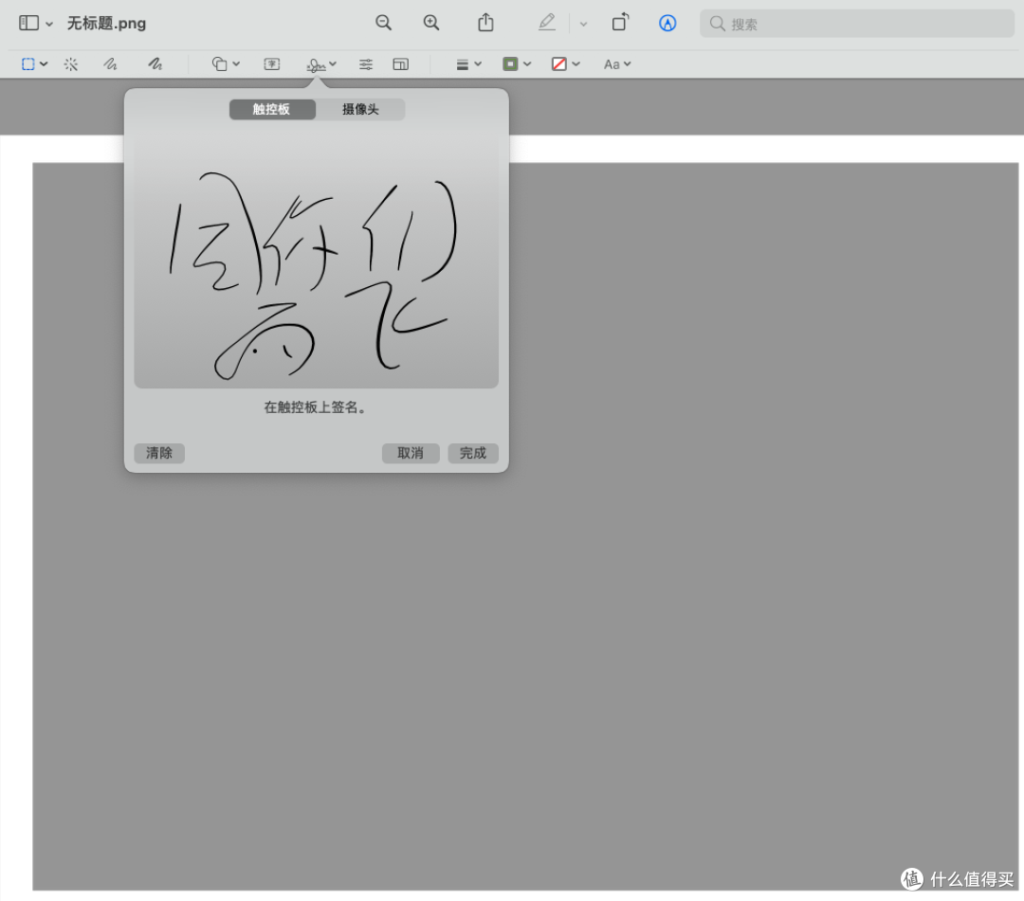Screen dimensions: 1024x901
Task: Expand the sidebar view options chevron
Action: [x=49, y=24]
